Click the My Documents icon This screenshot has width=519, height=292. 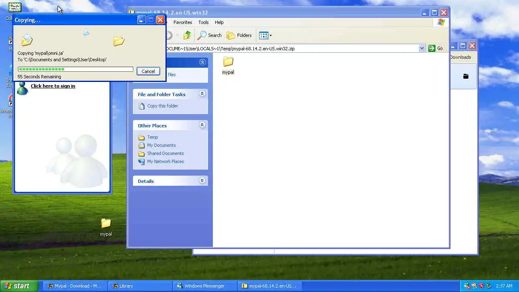click(142, 145)
